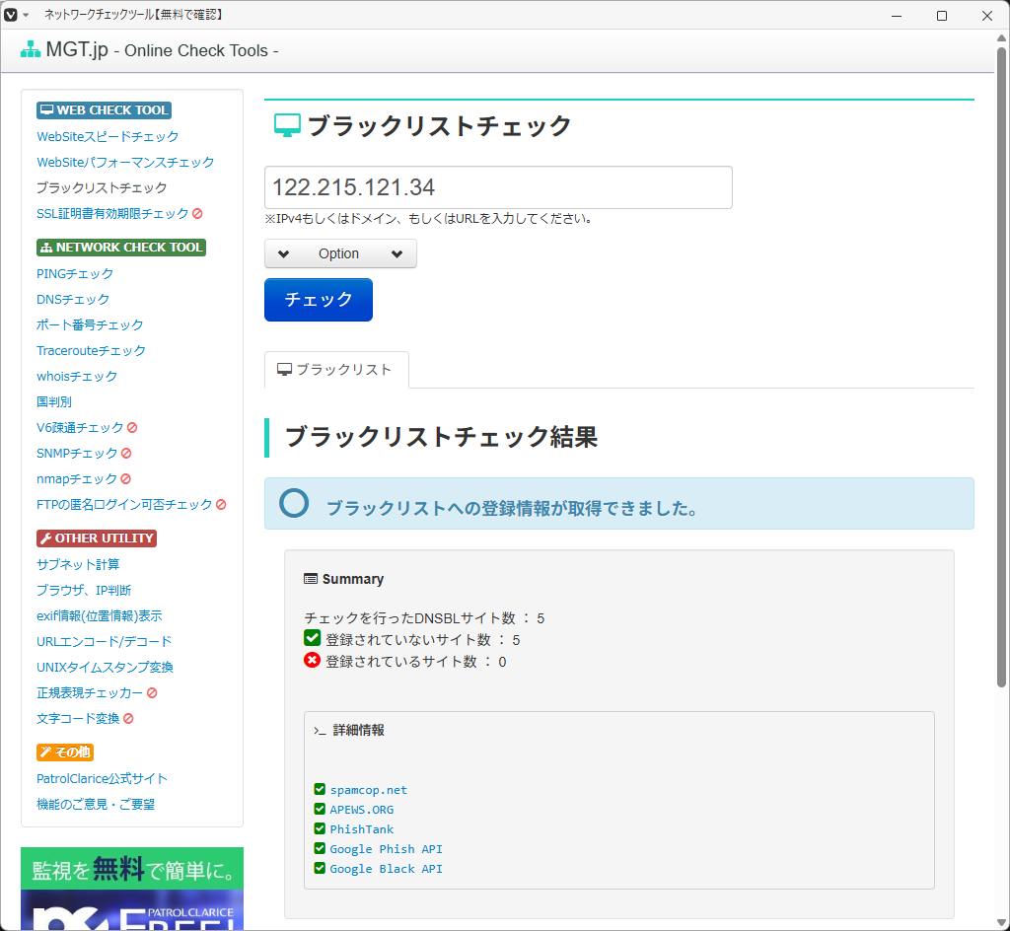
Task: Click the green check icon for 登録されていないサイト数
Action: [x=313, y=638]
